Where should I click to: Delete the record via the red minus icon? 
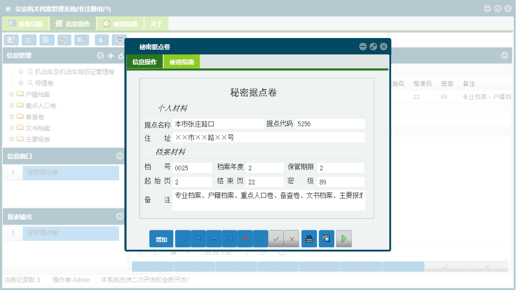click(x=245, y=238)
